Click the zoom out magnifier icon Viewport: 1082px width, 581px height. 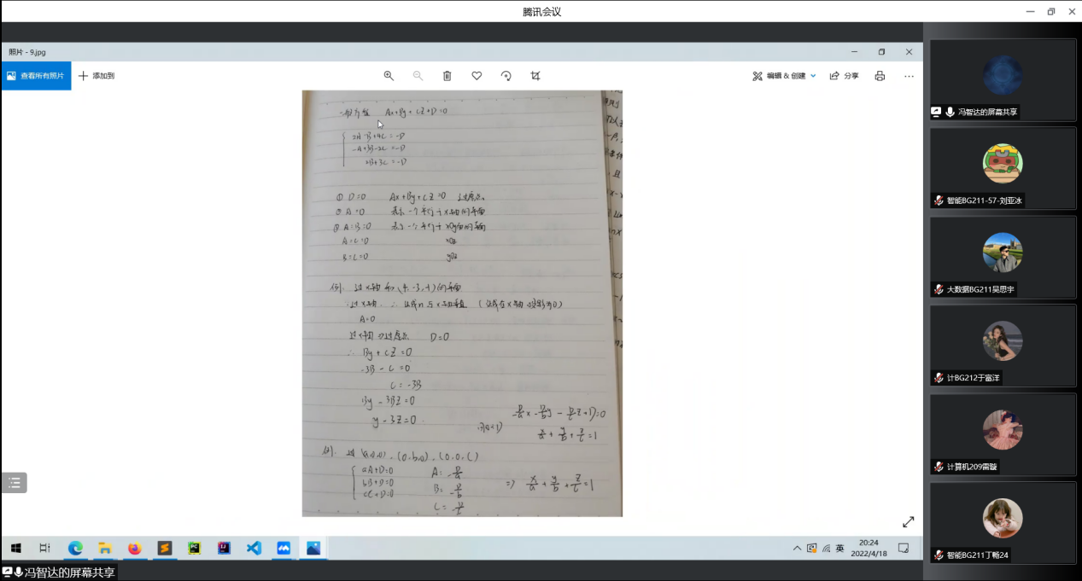[x=418, y=76]
